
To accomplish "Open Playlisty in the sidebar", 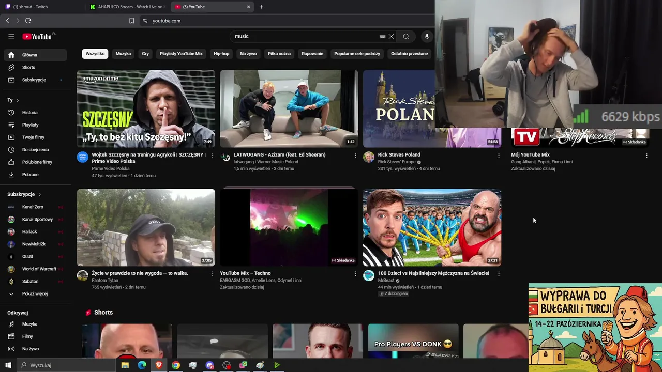I will point(35,125).
